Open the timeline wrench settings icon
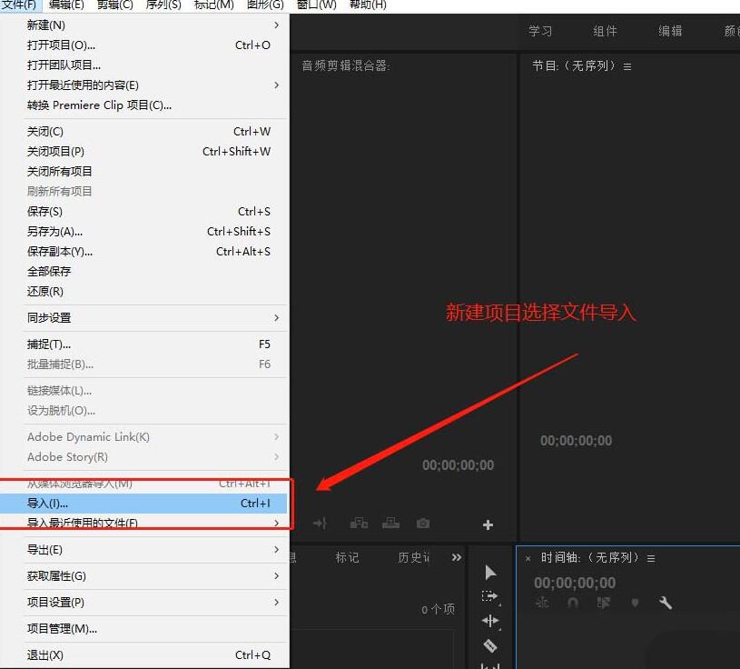Viewport: 740px width, 669px height. (666, 602)
